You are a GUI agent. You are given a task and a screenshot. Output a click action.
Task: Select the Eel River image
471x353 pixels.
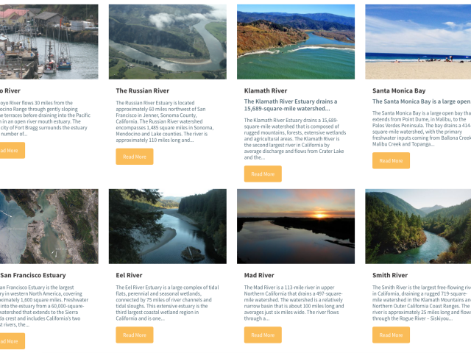pyautogui.click(x=168, y=227)
